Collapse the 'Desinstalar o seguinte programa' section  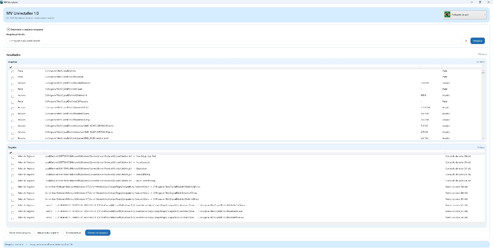pos(8,29)
